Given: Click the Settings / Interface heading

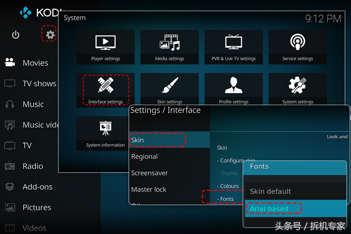Looking at the screenshot, I should click(x=165, y=110).
